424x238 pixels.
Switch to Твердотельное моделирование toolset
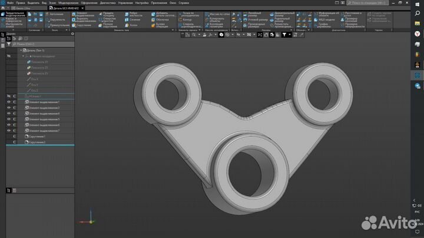tap(13, 14)
